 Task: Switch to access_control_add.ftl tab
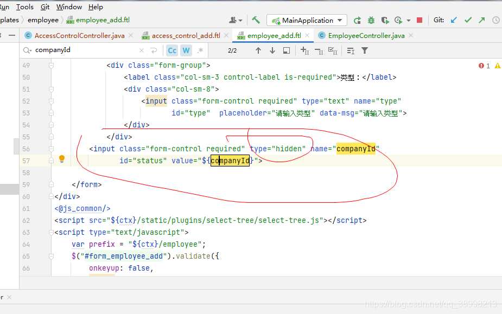(186, 36)
